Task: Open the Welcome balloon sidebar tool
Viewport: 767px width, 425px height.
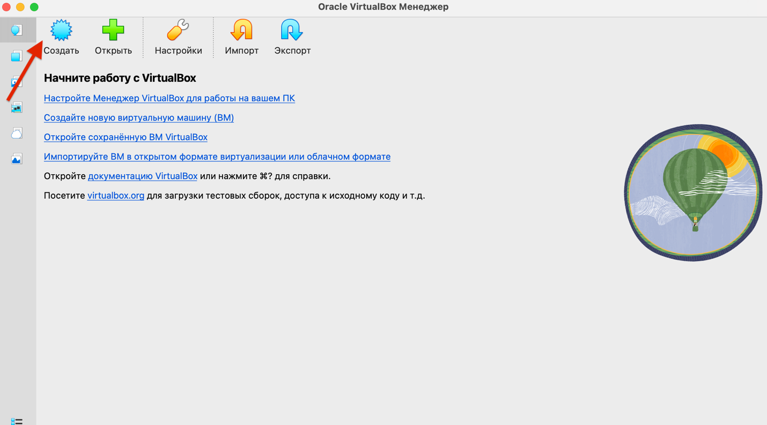Action: click(17, 30)
